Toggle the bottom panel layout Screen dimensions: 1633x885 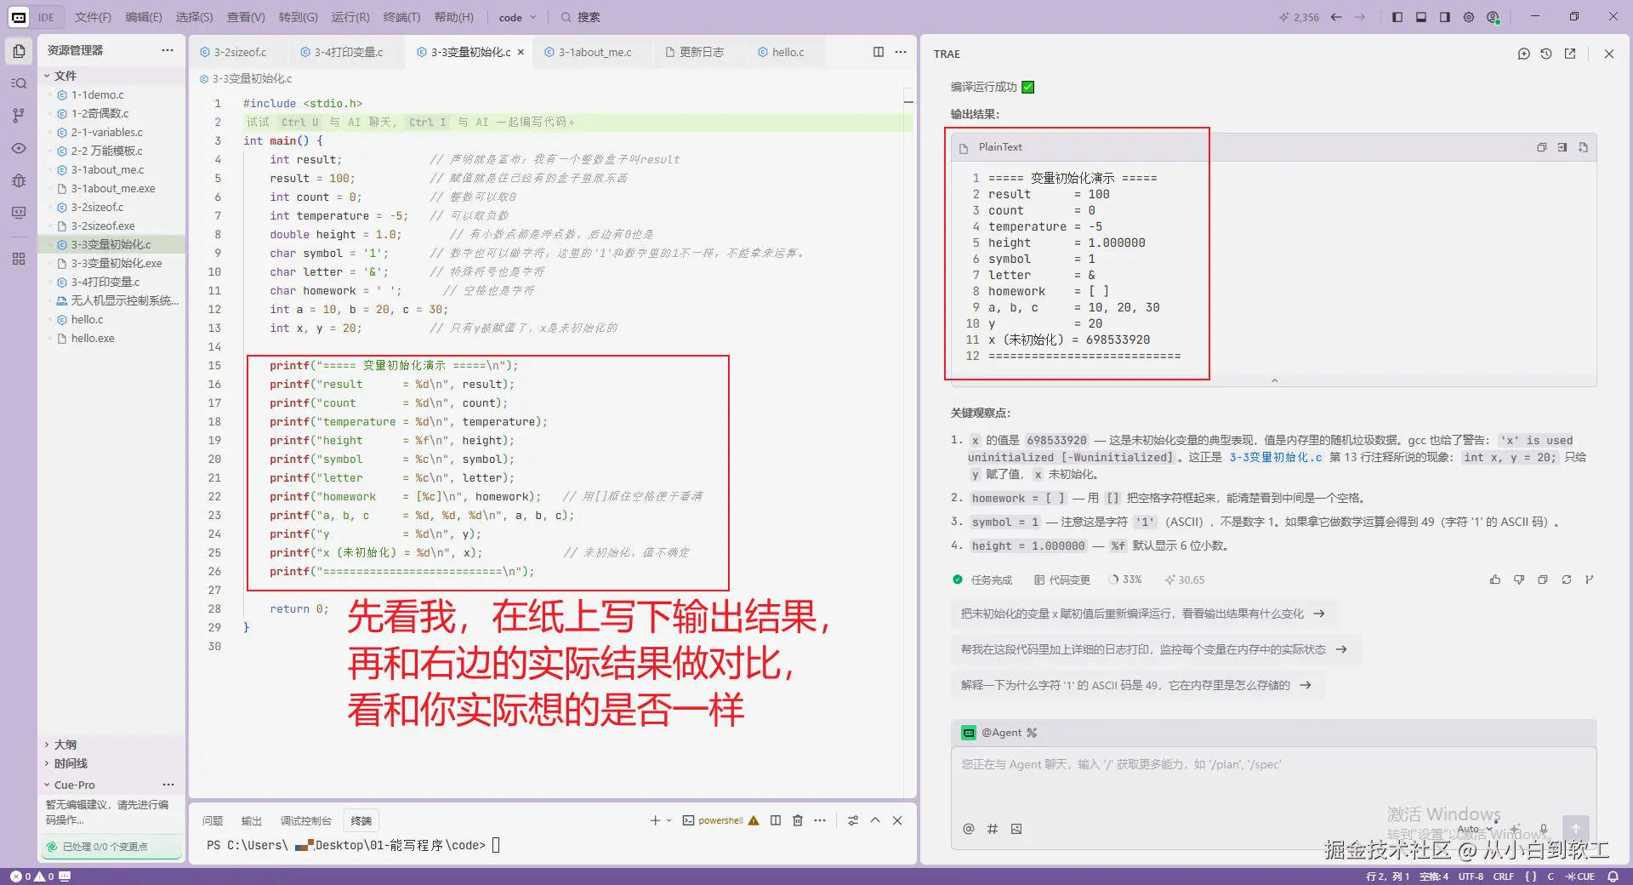click(1421, 17)
